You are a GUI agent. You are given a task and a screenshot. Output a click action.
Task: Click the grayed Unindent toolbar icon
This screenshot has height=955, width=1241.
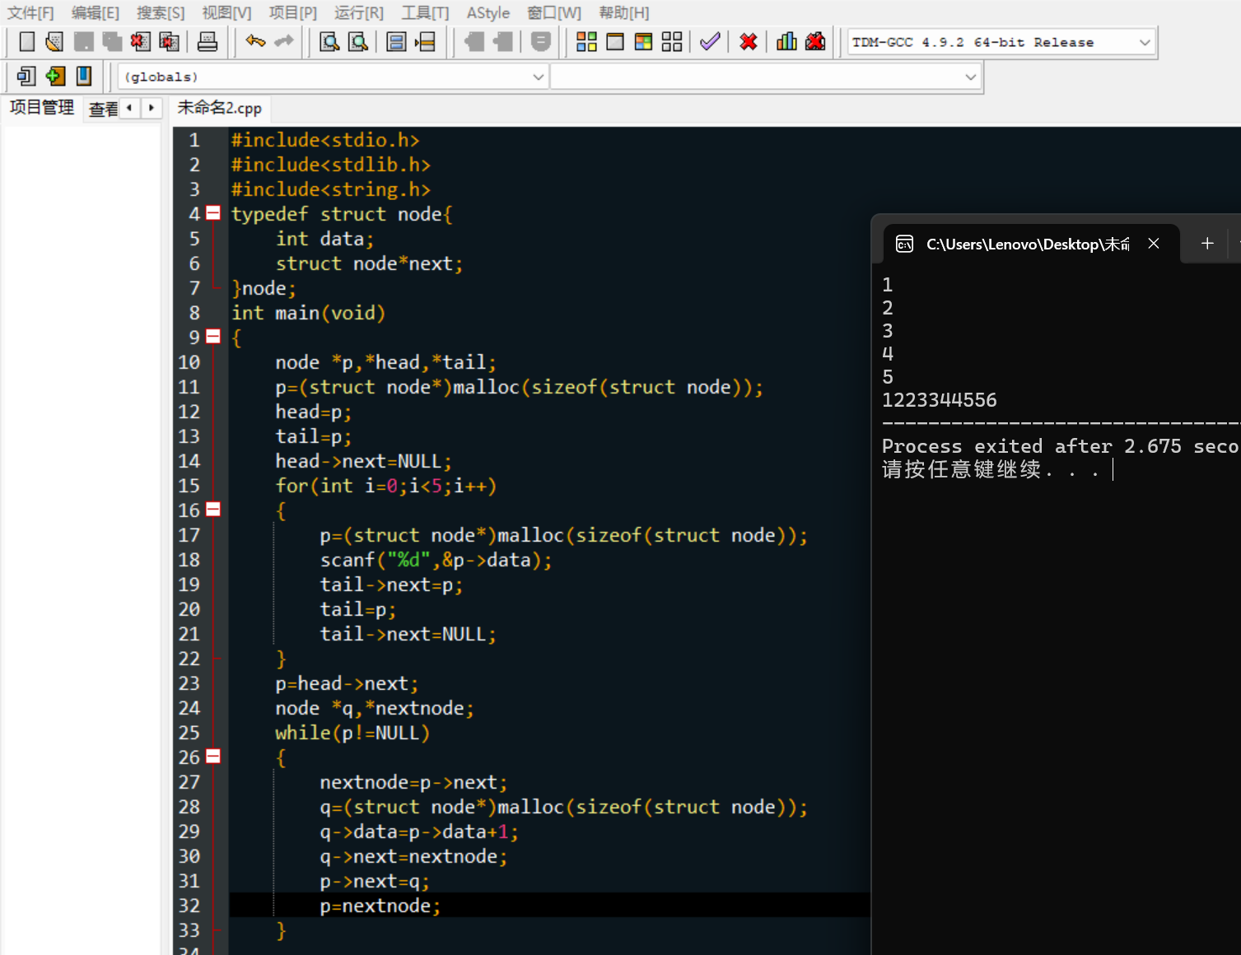(x=474, y=42)
